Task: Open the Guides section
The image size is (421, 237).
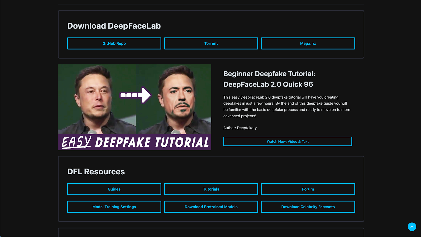Action: click(x=114, y=189)
